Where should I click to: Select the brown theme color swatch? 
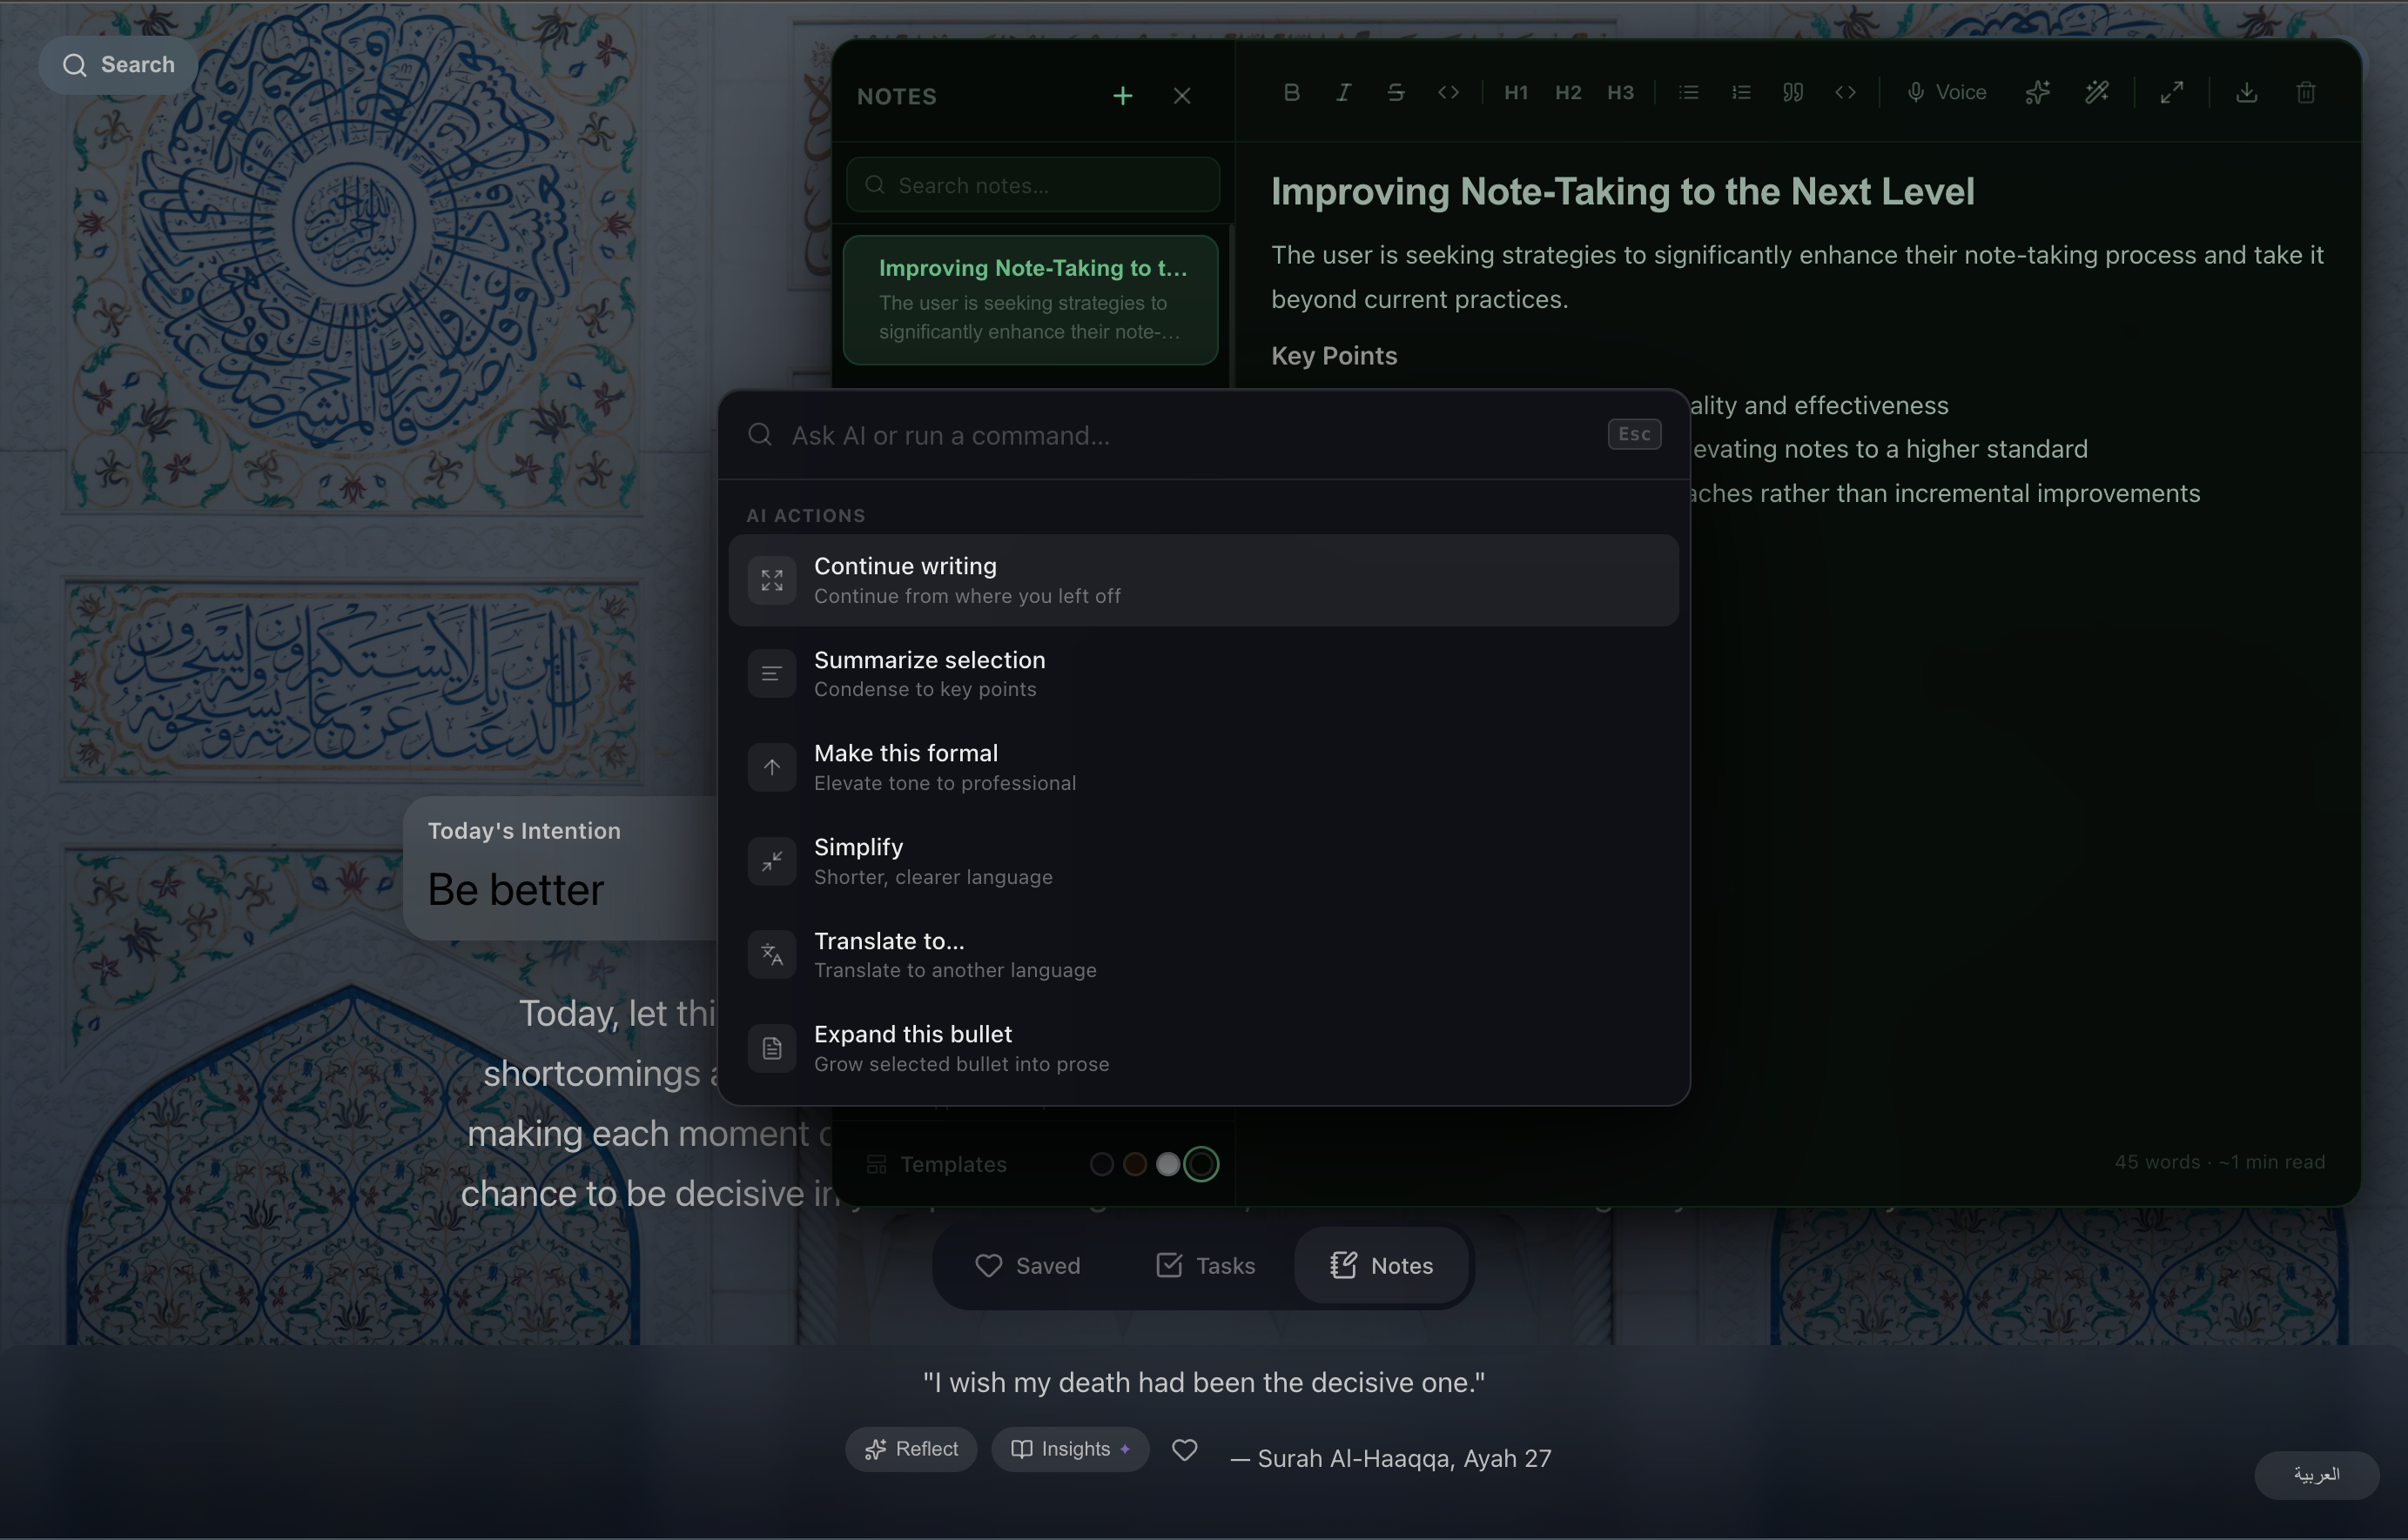pos(1134,1164)
